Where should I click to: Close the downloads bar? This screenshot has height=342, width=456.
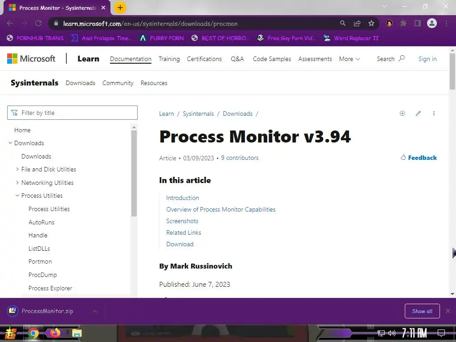click(448, 311)
